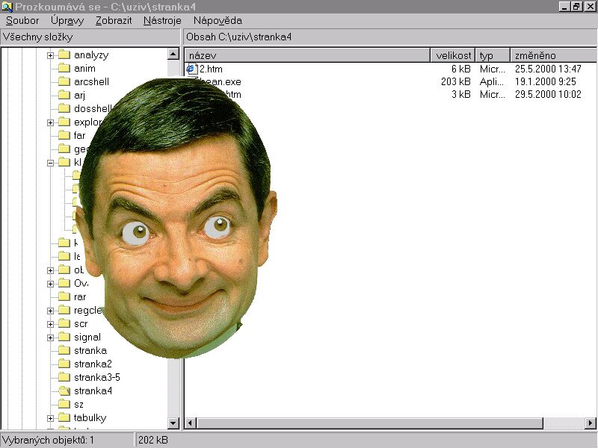Sort files by the velikost column header
The width and height of the screenshot is (598, 448).
453,55
